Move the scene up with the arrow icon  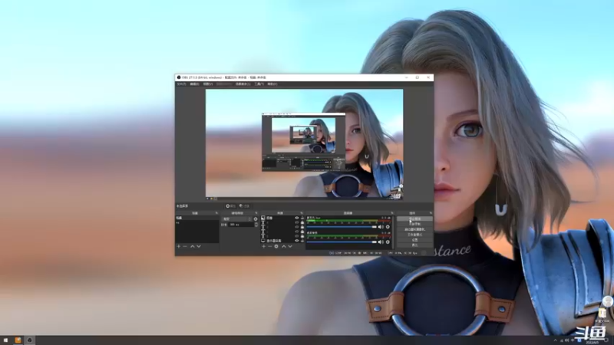[x=193, y=246]
